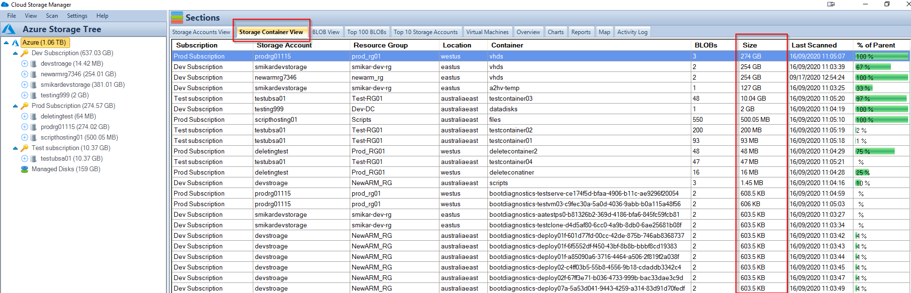Sort by the Container column header
911x293 pixels.
tap(590, 45)
